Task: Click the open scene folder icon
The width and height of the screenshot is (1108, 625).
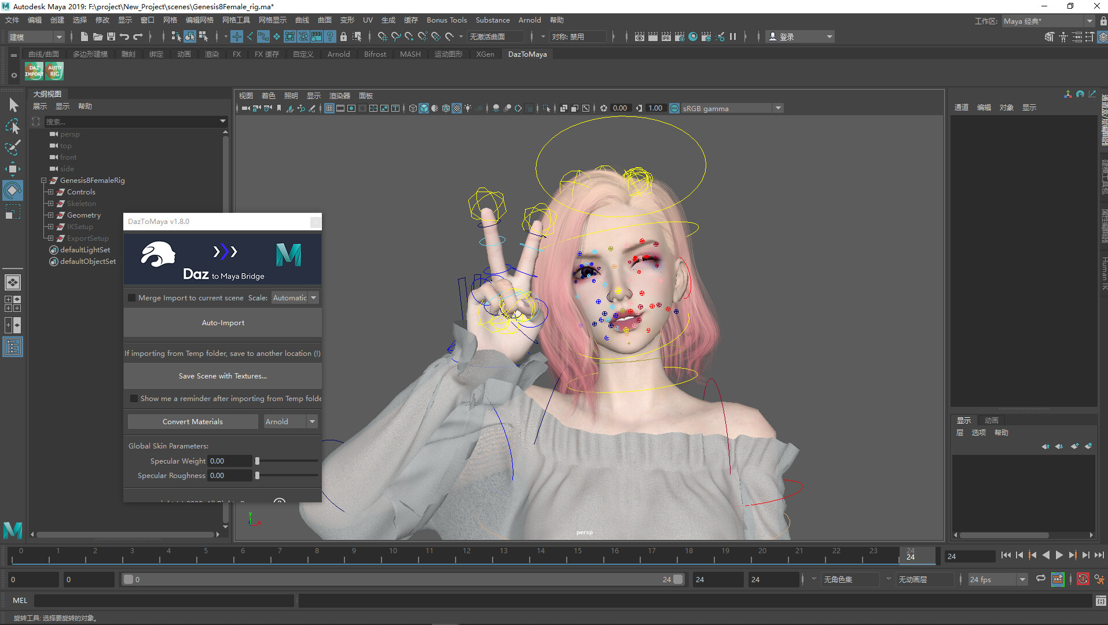Action: 97,36
